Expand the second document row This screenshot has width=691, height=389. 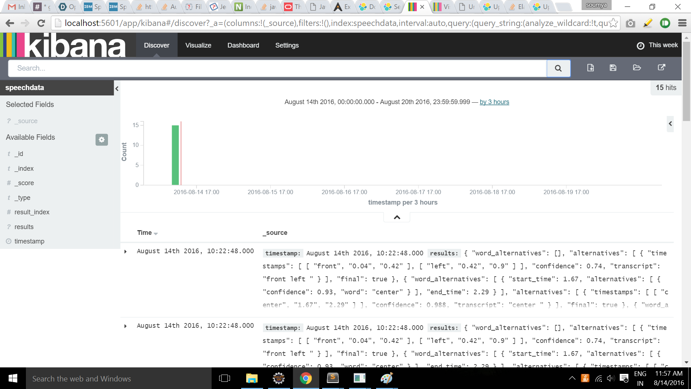point(125,326)
